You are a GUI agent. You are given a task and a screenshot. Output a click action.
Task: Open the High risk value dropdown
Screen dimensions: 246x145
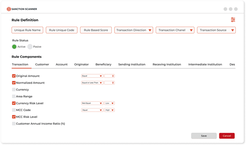(x=109, y=110)
